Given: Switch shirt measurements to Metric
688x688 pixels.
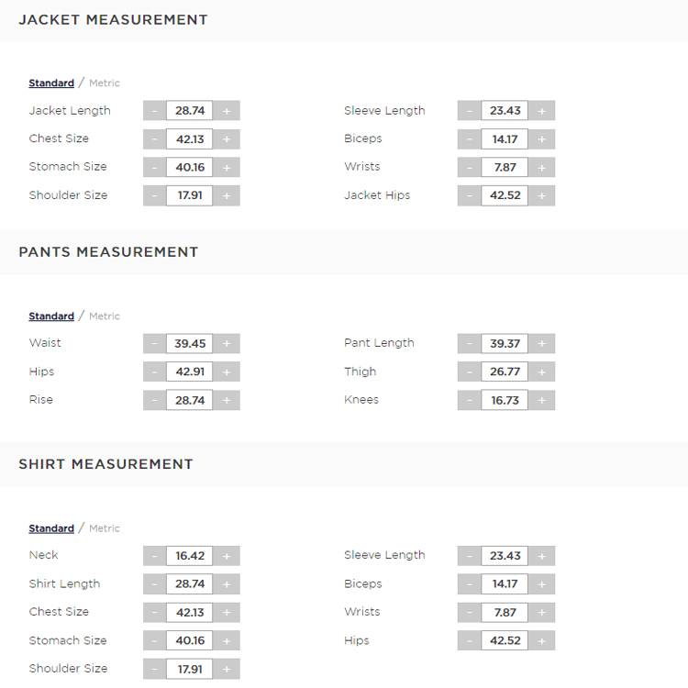Looking at the screenshot, I should click(x=105, y=528).
